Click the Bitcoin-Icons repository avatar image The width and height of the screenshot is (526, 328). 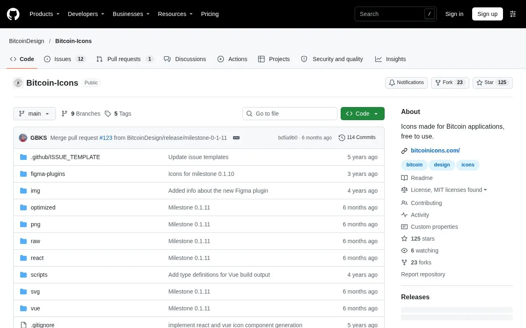[x=18, y=83]
